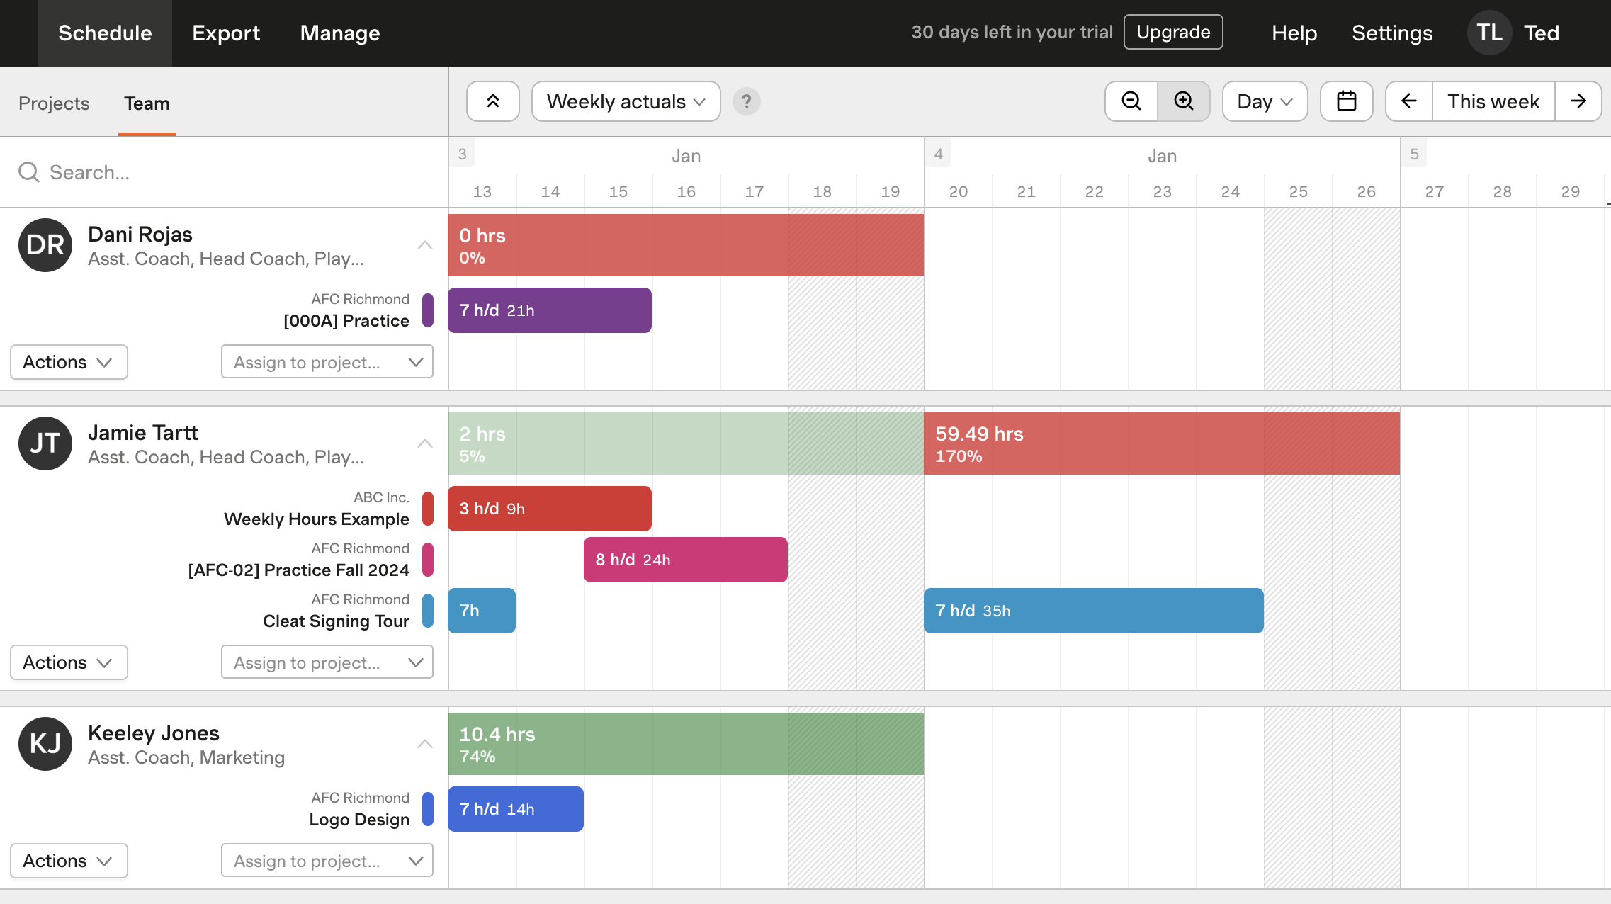Image resolution: width=1611 pixels, height=904 pixels.
Task: Collapse all rows with double-chevron button
Action: click(x=493, y=101)
